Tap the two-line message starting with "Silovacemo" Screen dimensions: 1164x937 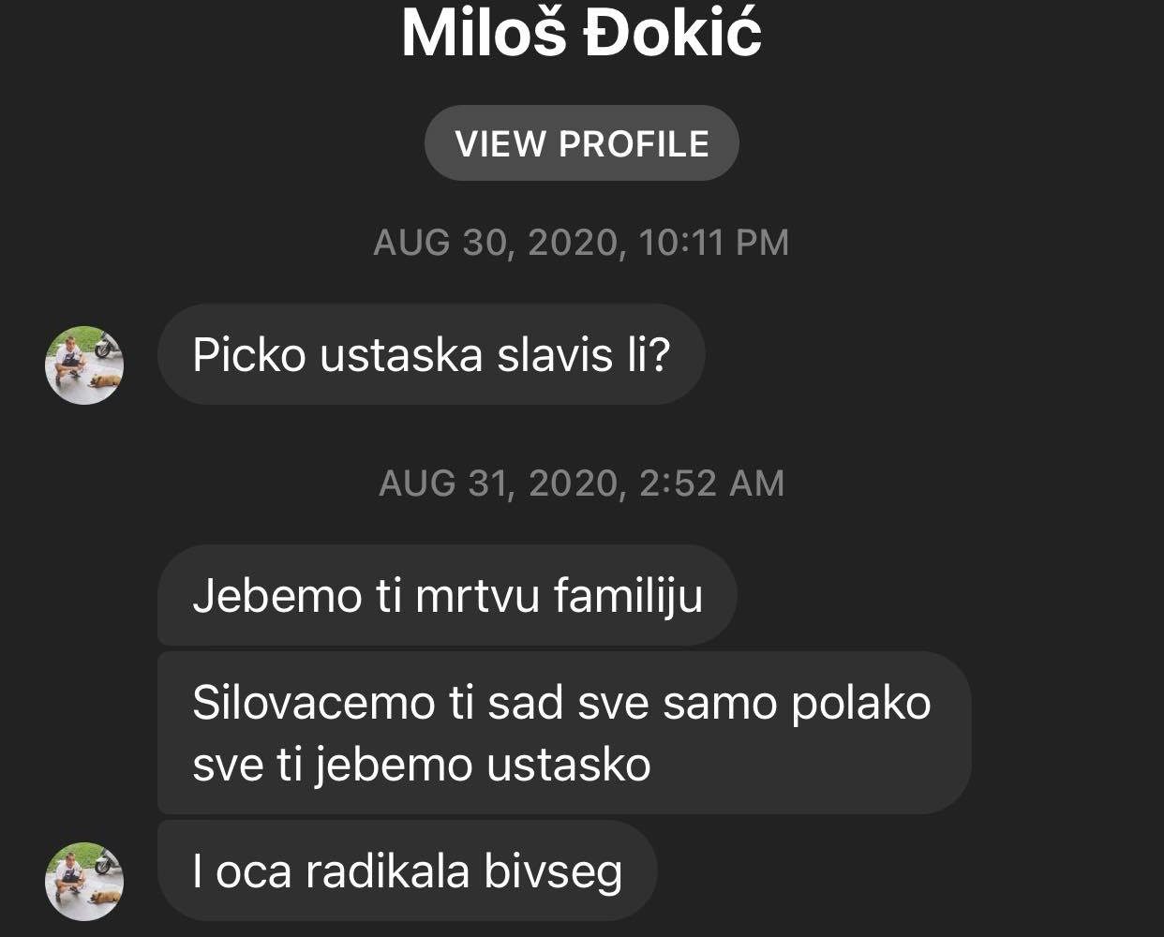[563, 733]
